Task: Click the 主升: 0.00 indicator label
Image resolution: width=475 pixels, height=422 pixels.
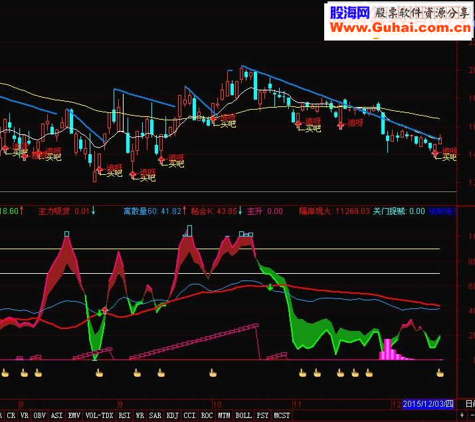Action: tap(265, 211)
